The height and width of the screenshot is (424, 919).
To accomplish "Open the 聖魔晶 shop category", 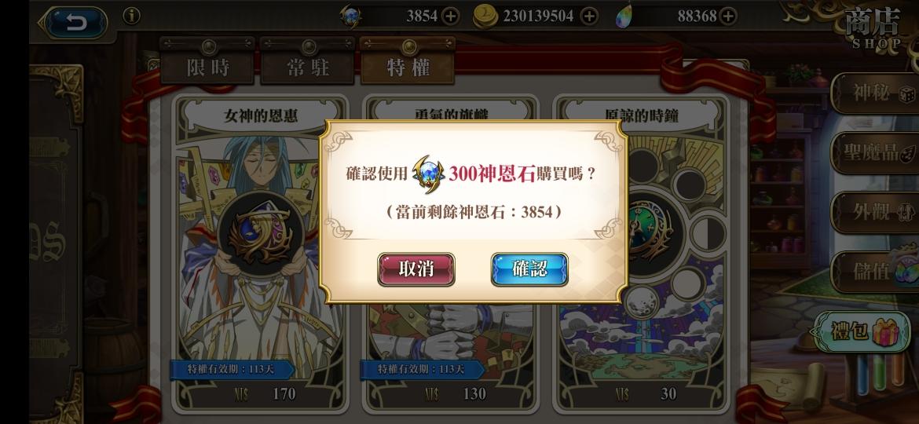I will [x=876, y=153].
